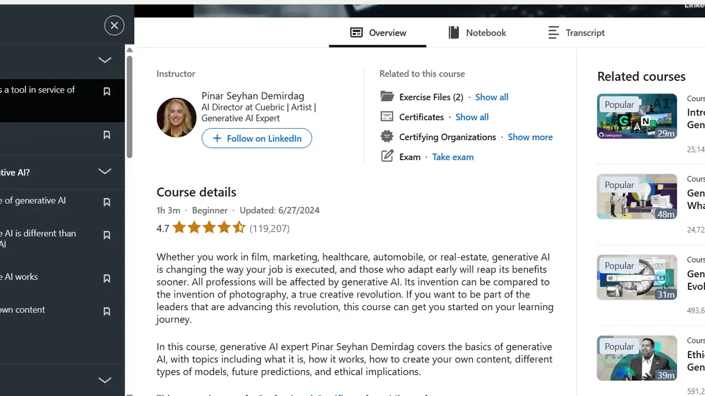This screenshot has height=396, width=705.
Task: Select the Overview tab
Action: 378,32
